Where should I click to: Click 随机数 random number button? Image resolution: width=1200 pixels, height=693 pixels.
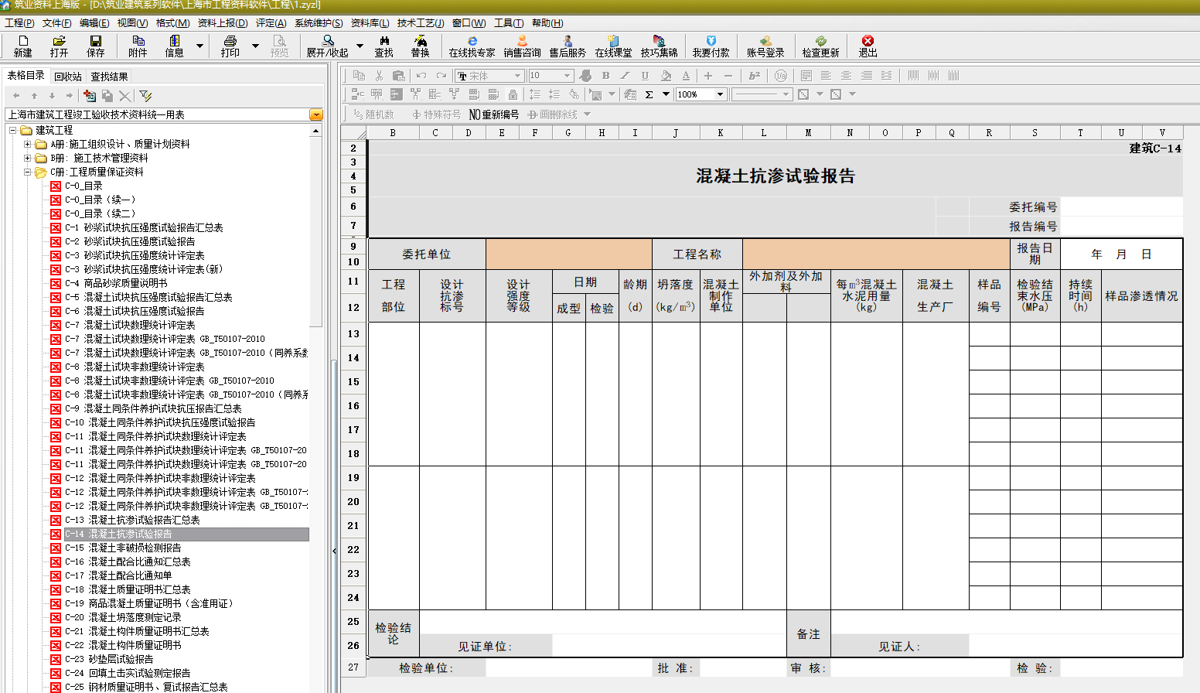pos(373,114)
